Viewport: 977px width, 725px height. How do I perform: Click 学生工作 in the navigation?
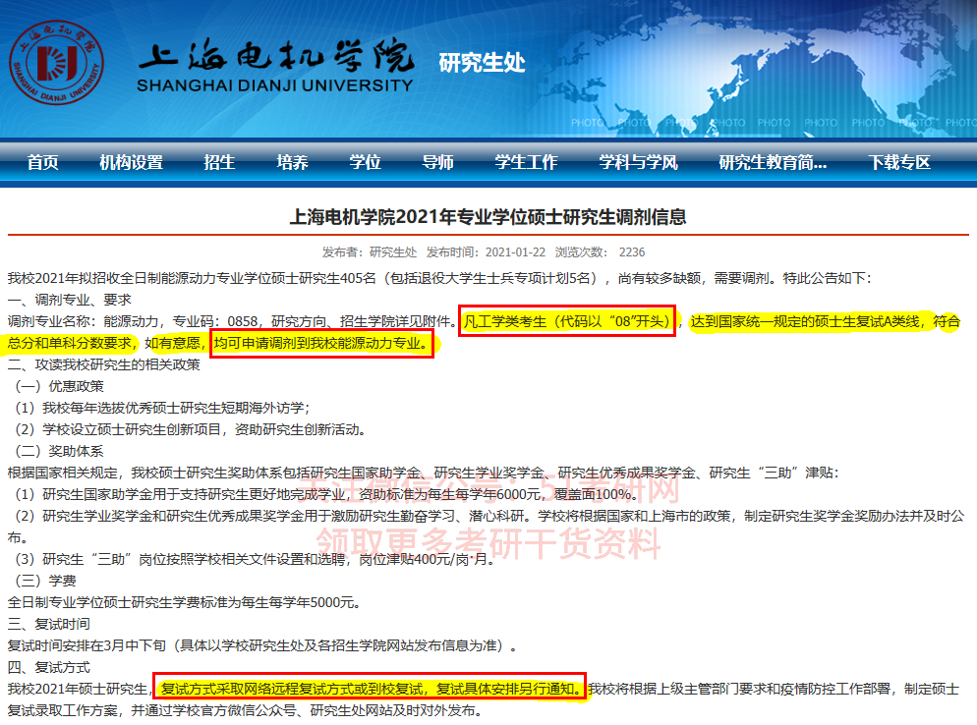[525, 163]
